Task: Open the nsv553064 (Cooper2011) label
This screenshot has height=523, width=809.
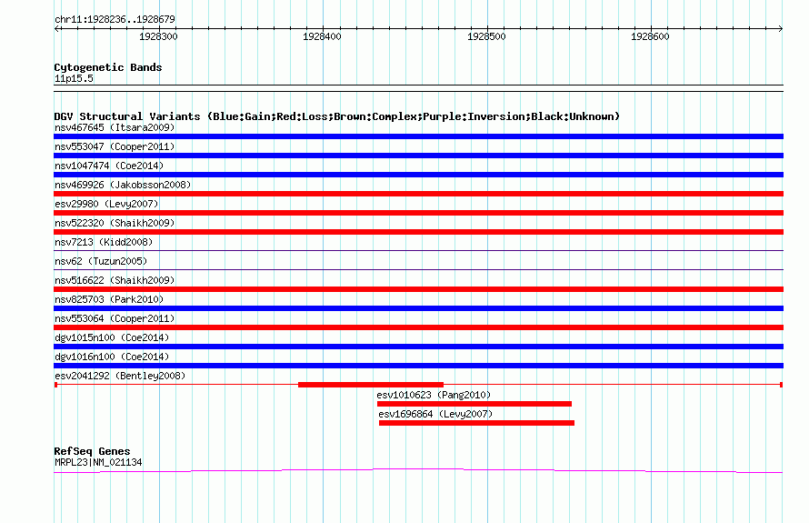Action: click(x=115, y=318)
